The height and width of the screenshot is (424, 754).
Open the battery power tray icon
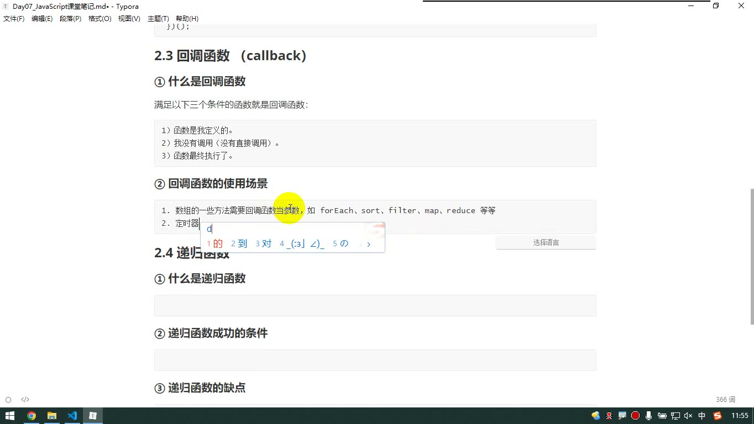coord(662,416)
